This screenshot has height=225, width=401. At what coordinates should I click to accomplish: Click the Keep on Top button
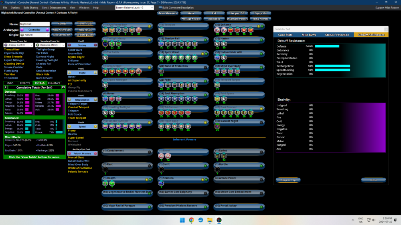tap(288, 180)
